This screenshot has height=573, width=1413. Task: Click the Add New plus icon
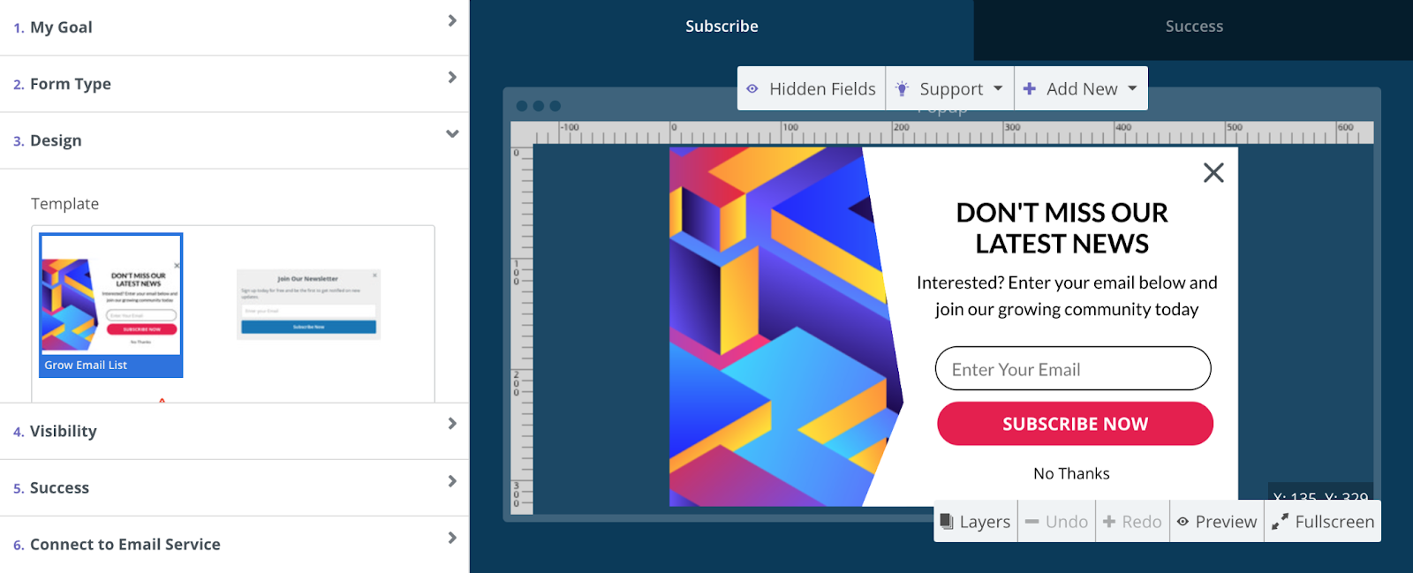click(1030, 88)
